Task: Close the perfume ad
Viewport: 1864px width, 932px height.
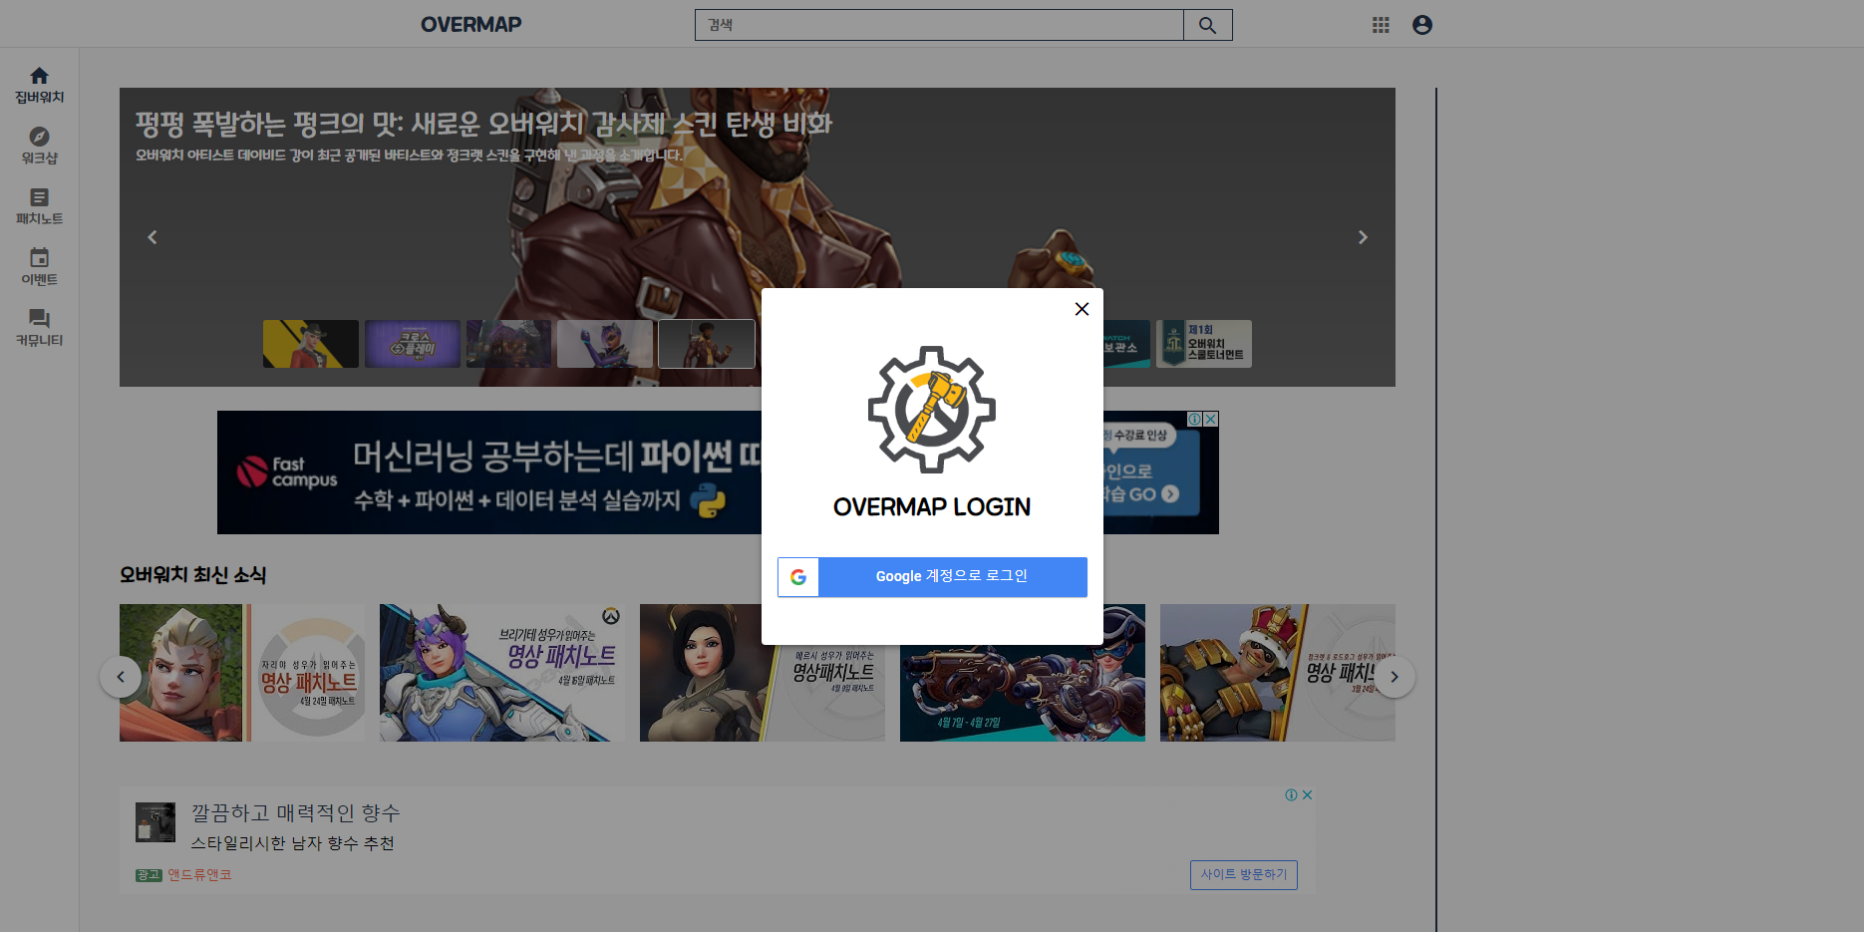Action: [1307, 795]
